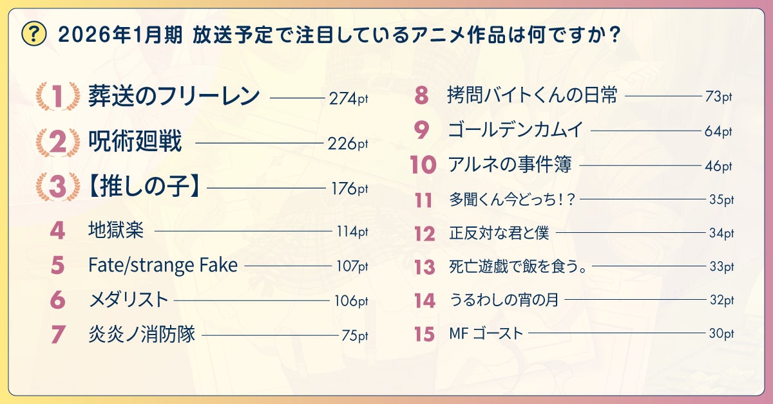
Task: Select the MF ゴースト entry
Action: (x=486, y=333)
